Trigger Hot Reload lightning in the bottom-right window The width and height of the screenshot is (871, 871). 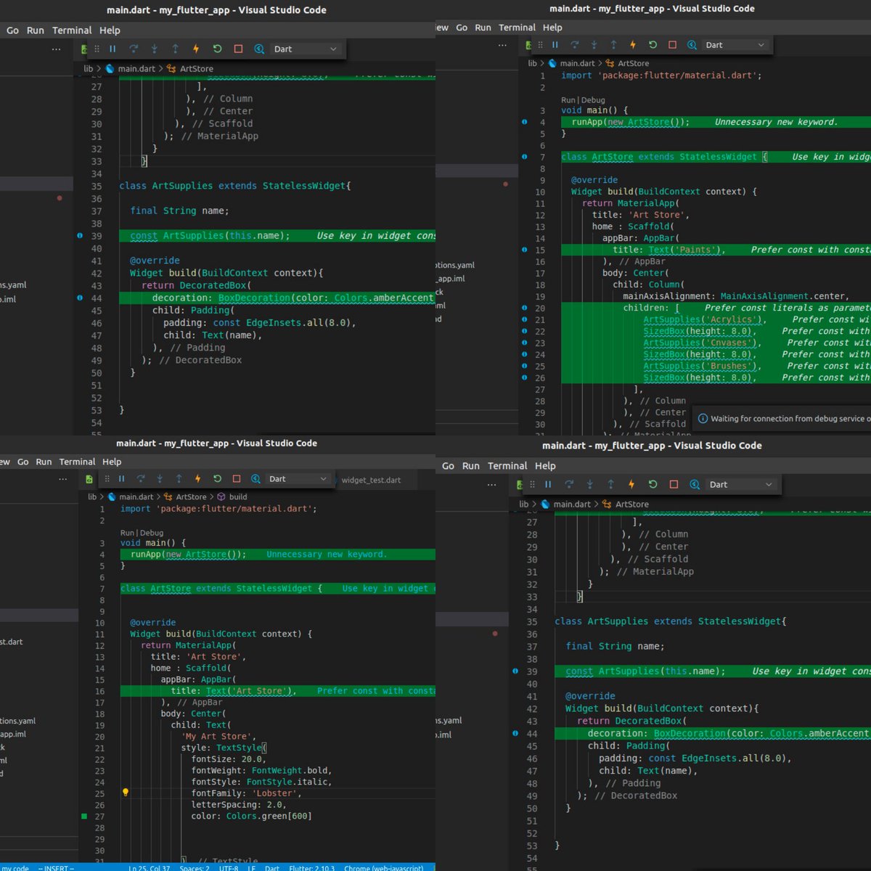click(x=631, y=484)
